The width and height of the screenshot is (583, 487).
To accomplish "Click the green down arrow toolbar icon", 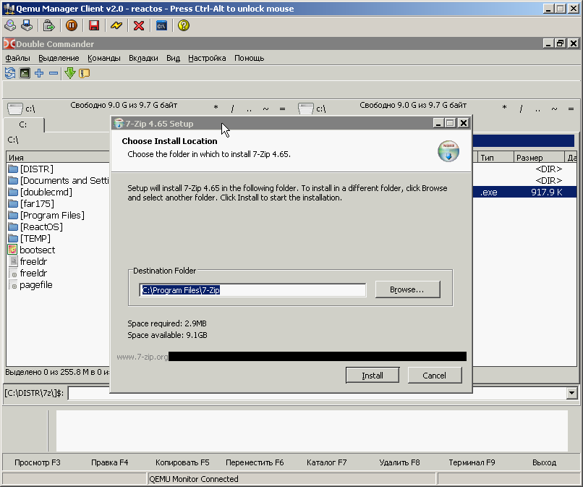I will click(x=70, y=73).
